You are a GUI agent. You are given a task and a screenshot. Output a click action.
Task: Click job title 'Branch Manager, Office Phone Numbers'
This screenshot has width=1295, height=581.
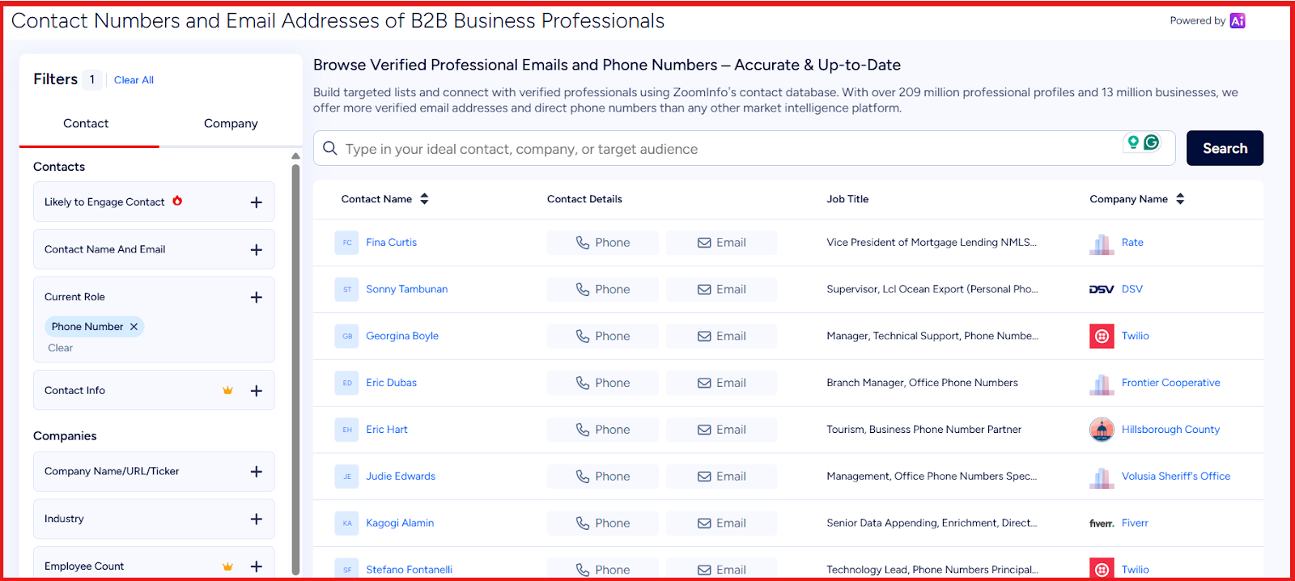pyautogui.click(x=922, y=383)
